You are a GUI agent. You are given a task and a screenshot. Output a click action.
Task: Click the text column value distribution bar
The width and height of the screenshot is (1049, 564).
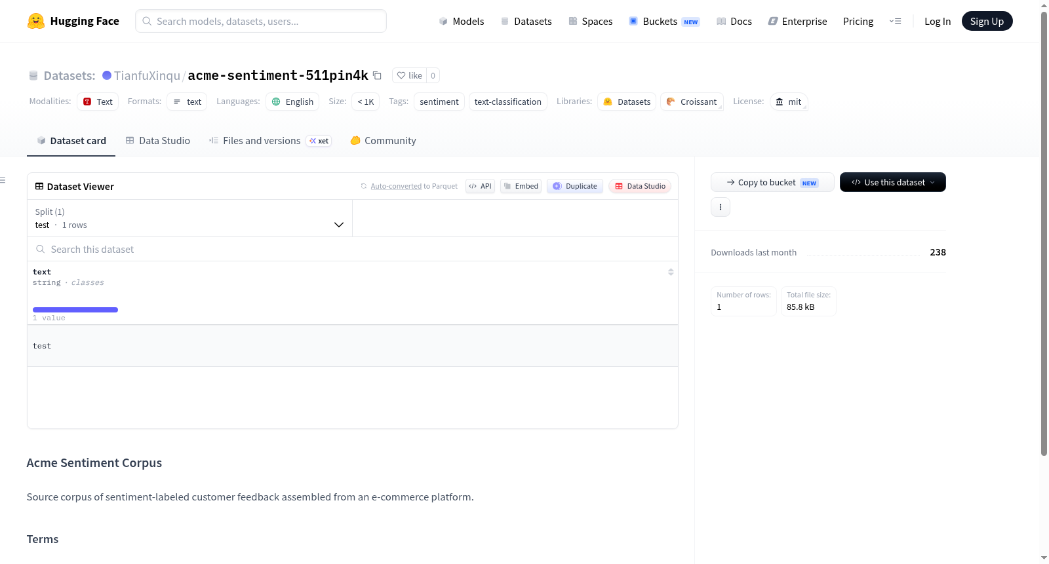point(75,310)
